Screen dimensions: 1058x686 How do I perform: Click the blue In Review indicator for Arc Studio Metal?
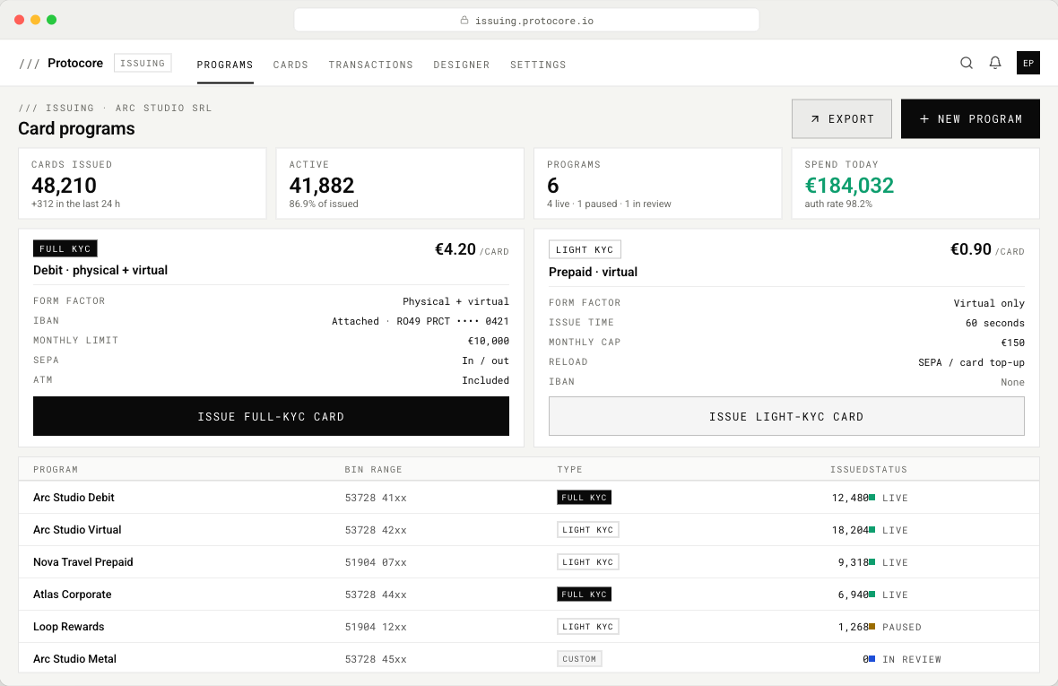coord(872,659)
